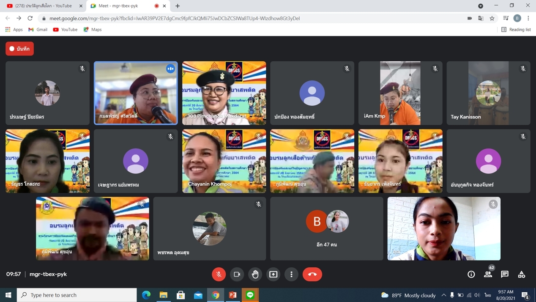Open meeting details info icon
This screenshot has height=302, width=536.
click(x=471, y=274)
